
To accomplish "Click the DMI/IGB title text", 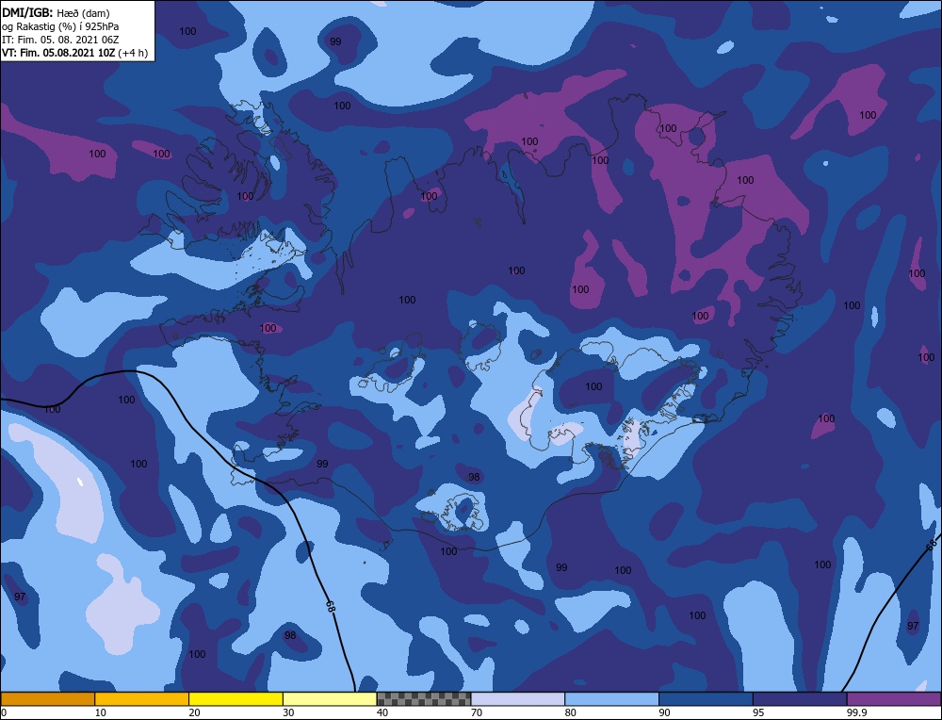I will [x=27, y=12].
